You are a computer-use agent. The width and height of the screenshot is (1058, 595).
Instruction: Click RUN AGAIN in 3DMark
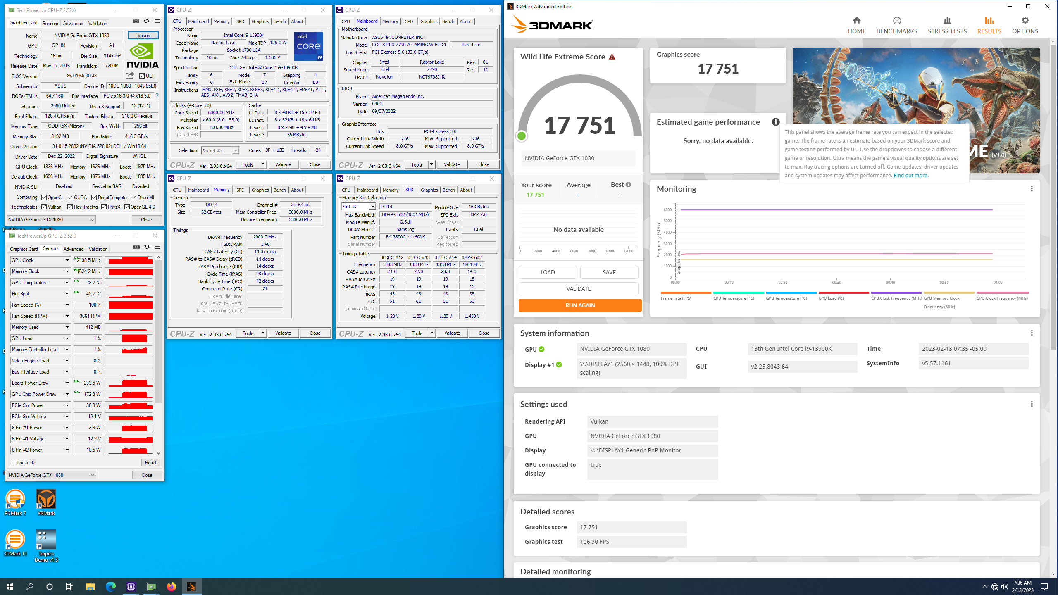[580, 305]
